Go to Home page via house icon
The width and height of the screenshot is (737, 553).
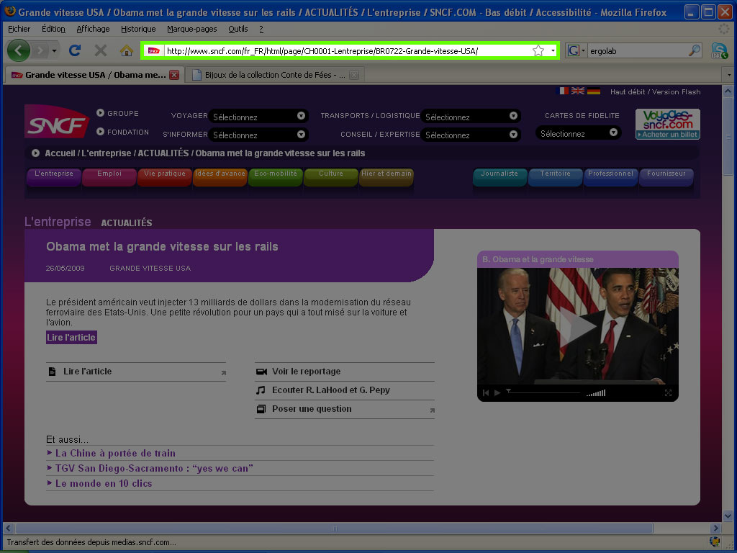pyautogui.click(x=127, y=50)
